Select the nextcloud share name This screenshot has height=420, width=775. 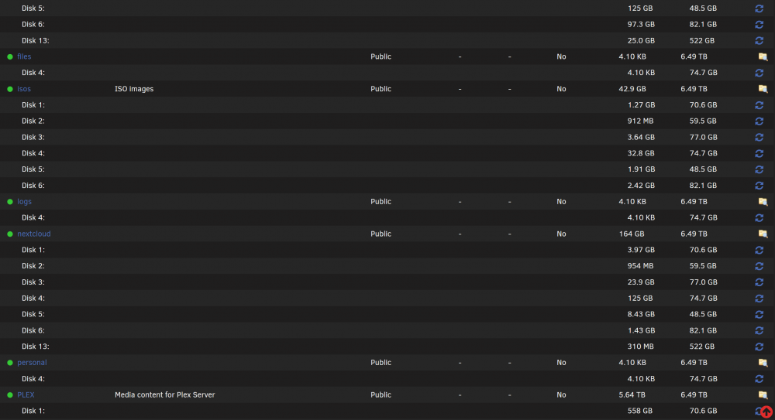(x=33, y=234)
